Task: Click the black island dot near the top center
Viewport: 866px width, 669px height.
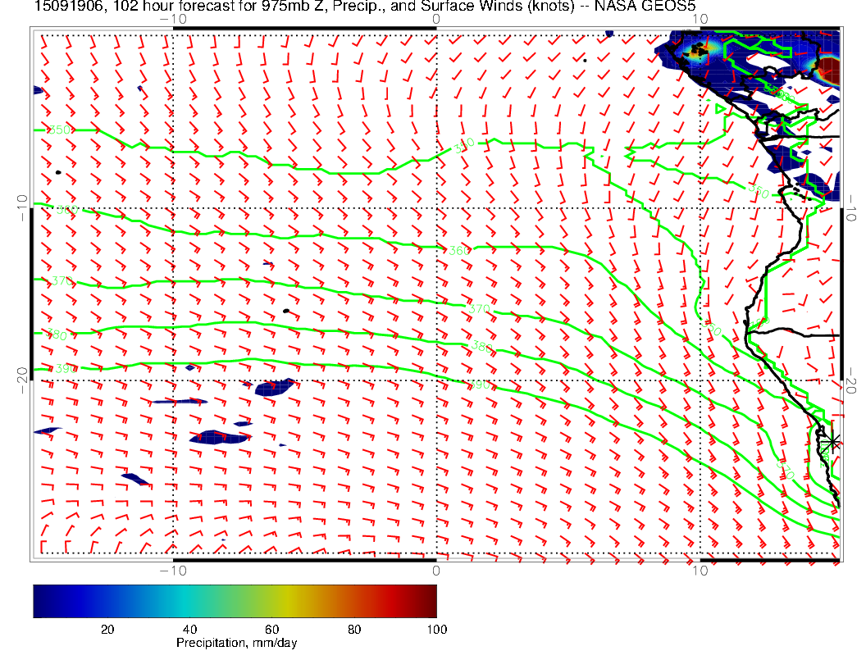Action: 585,60
